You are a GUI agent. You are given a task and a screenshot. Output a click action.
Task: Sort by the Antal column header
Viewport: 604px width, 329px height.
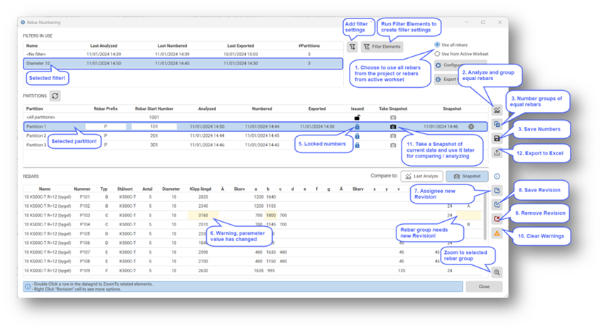(148, 189)
